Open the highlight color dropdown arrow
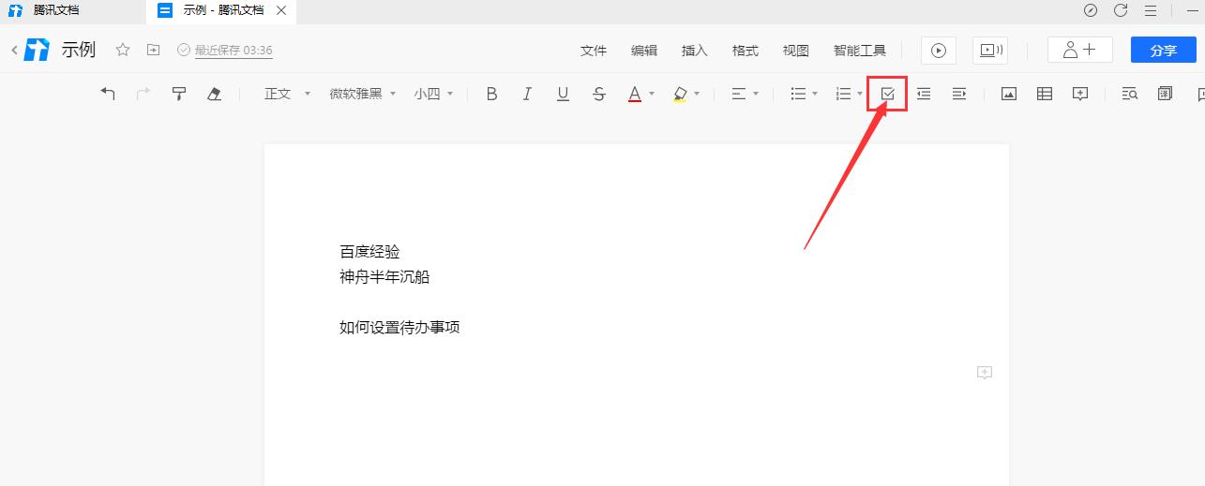Image resolution: width=1205 pixels, height=486 pixels. coord(697,94)
